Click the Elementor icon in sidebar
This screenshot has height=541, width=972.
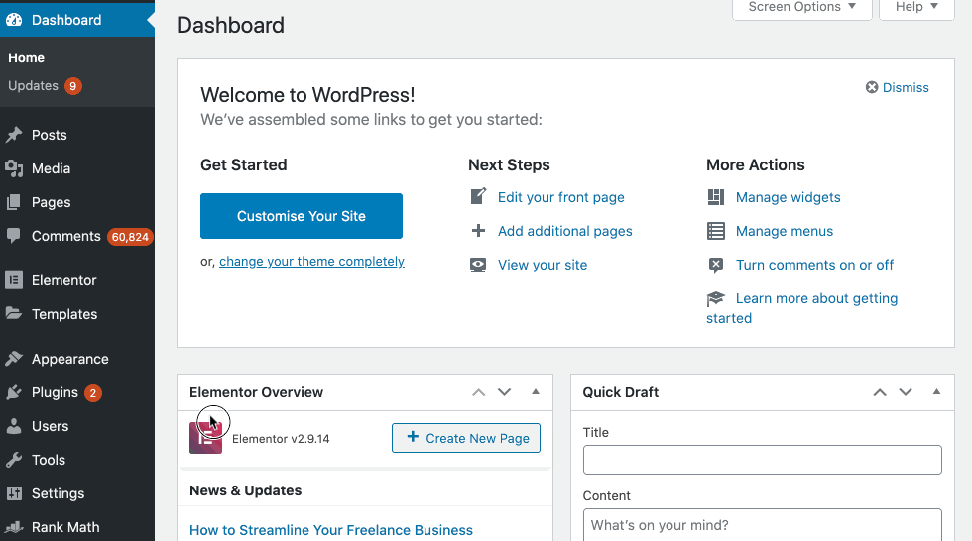(14, 280)
